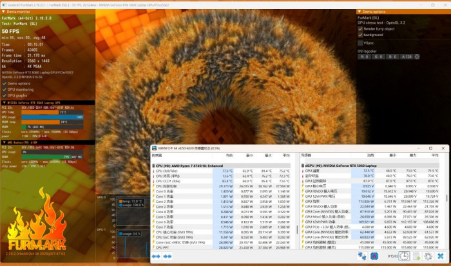This screenshot has height=266, width=451.
Task: Click the HWiNFO app icon in its title bar
Action: coord(154,148)
